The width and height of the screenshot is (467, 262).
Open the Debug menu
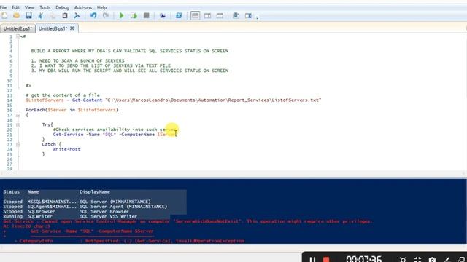(x=62, y=7)
